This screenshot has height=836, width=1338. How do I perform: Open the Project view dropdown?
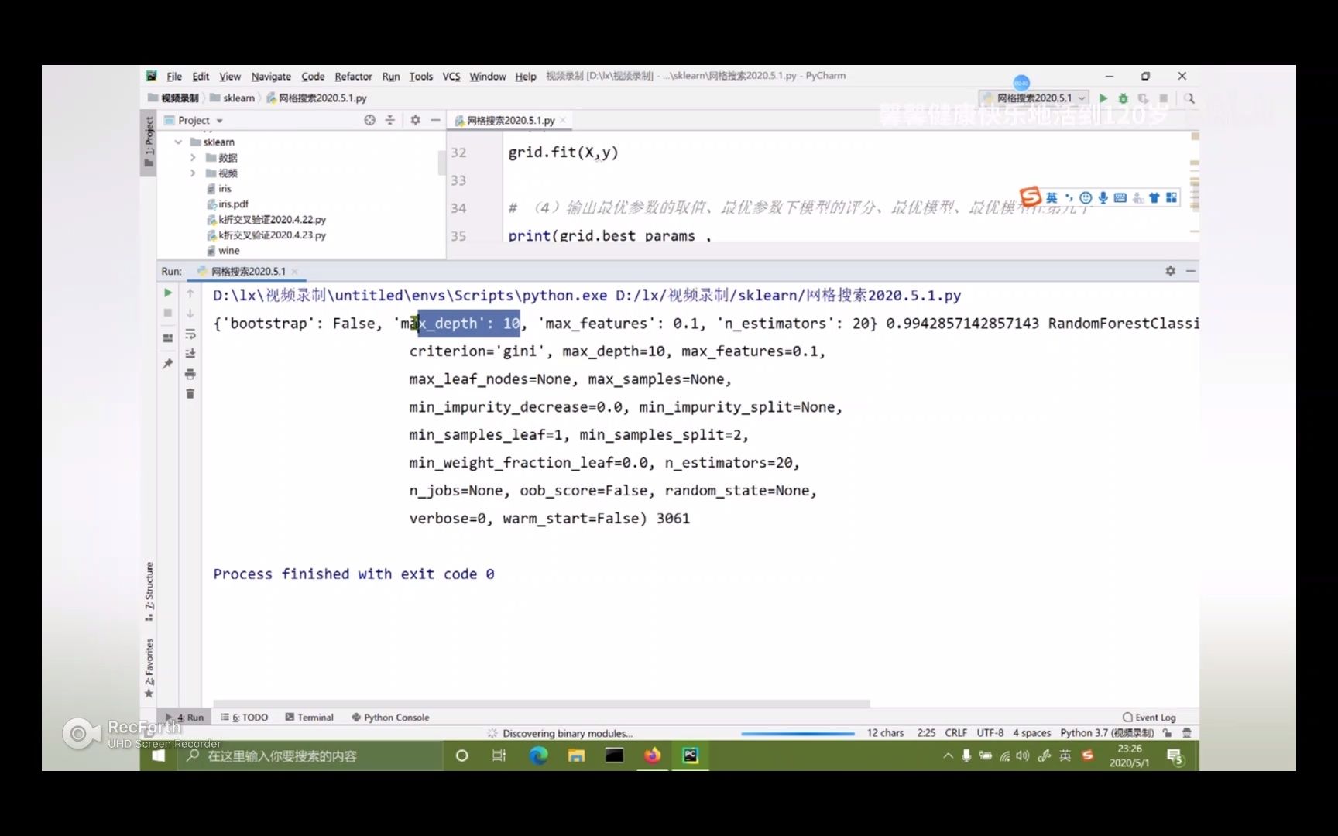(x=201, y=121)
